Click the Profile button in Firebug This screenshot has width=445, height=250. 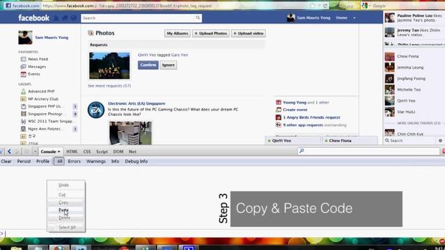click(42, 161)
